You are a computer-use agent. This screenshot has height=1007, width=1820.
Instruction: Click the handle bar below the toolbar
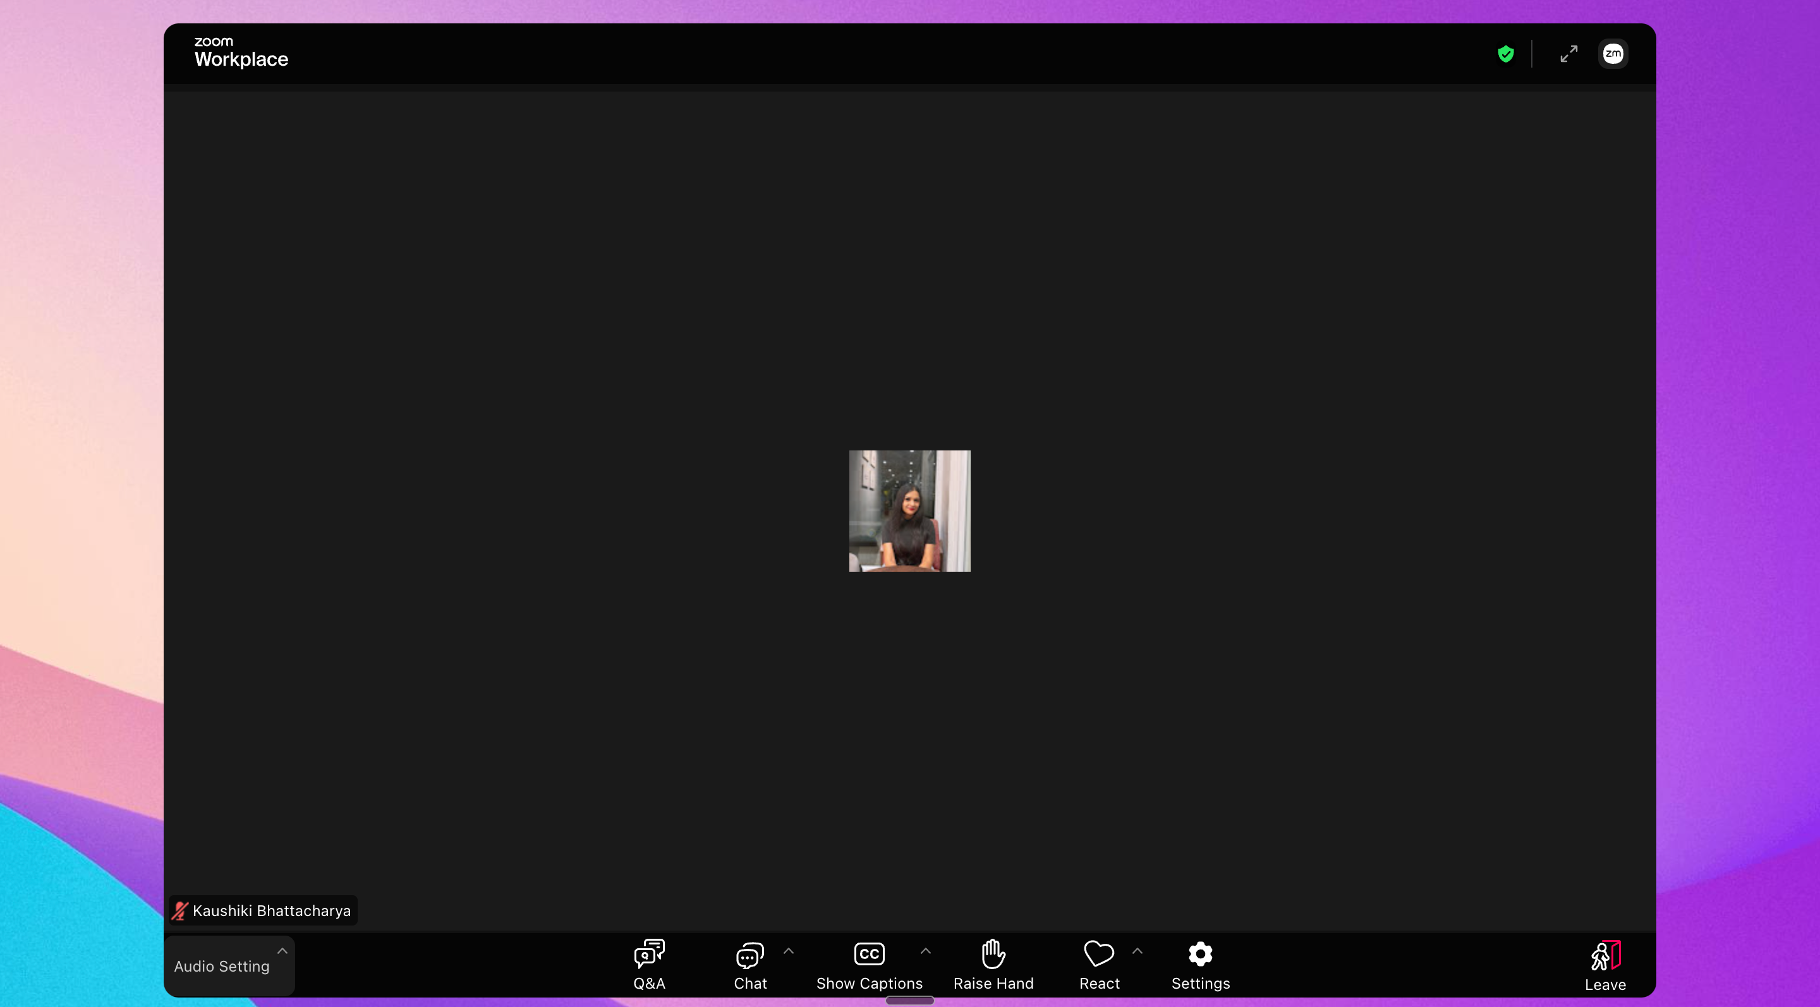910,1000
